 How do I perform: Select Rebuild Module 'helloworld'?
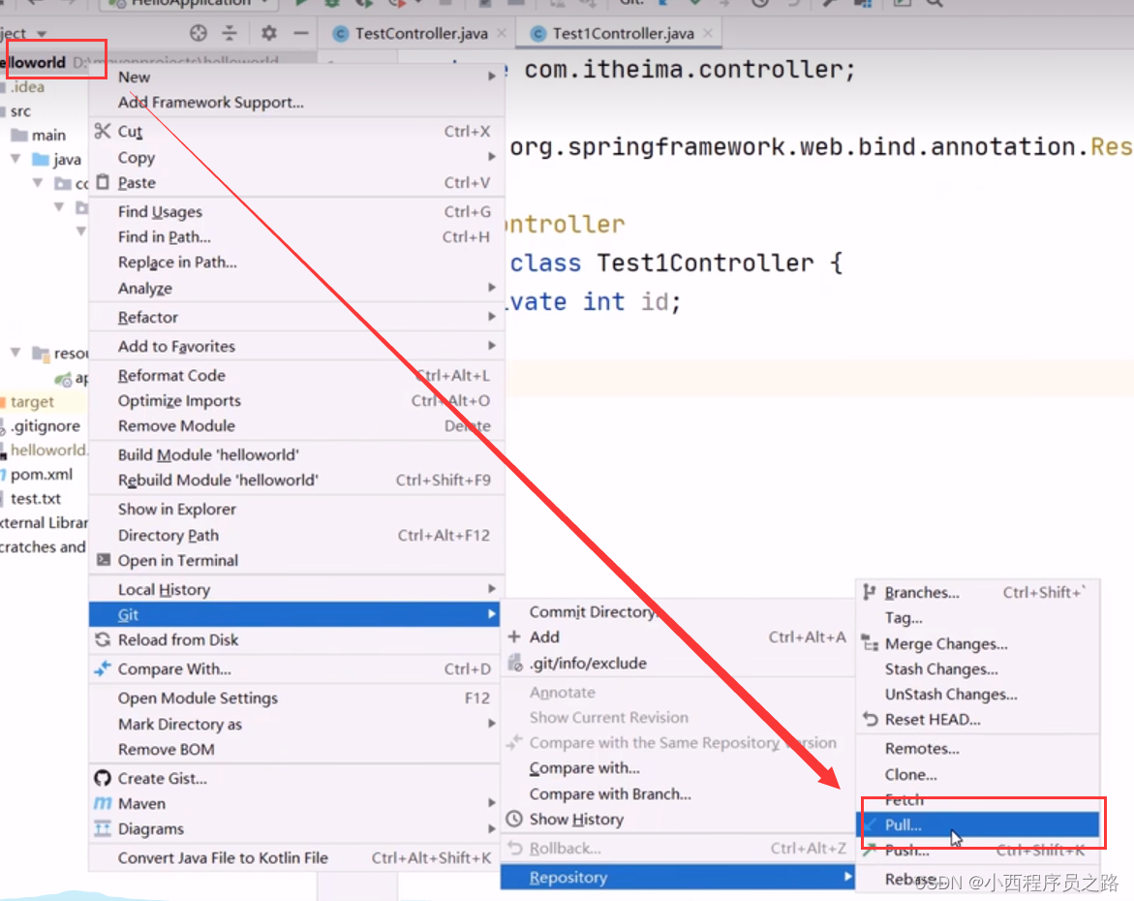click(x=295, y=480)
